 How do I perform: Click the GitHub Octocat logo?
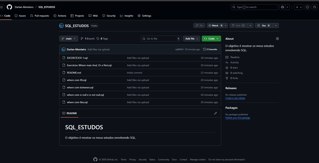click(9, 7)
